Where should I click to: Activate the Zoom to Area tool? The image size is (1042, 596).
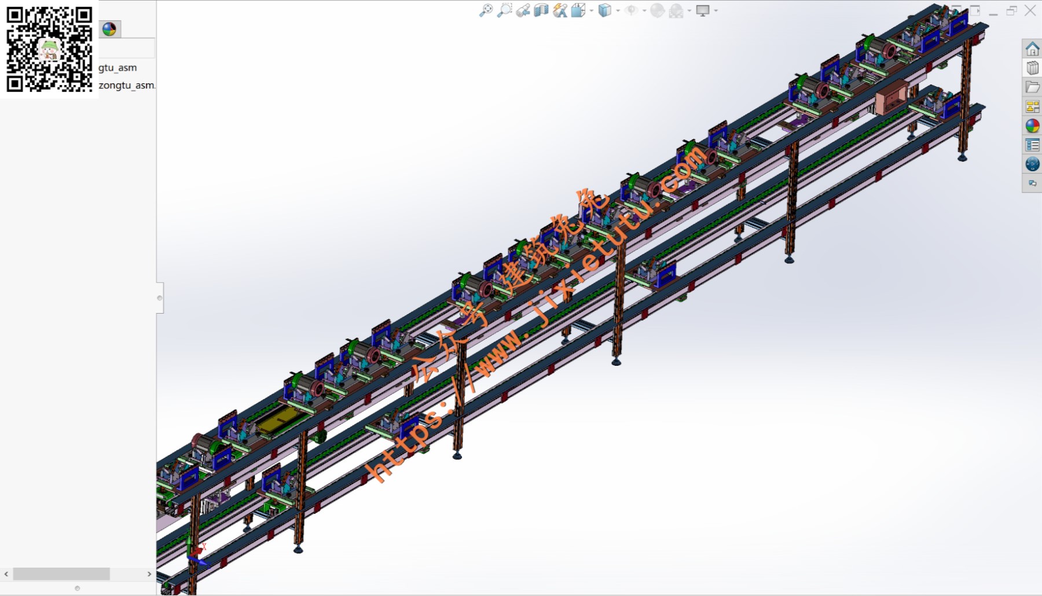pyautogui.click(x=504, y=10)
